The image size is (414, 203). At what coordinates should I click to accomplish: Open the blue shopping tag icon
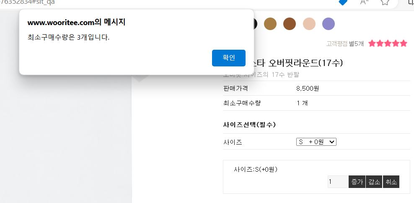[x=343, y=2]
